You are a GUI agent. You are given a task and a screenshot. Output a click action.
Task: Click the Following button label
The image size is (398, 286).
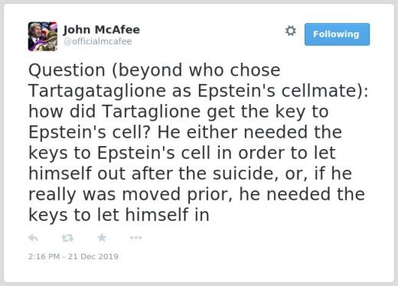(x=336, y=34)
